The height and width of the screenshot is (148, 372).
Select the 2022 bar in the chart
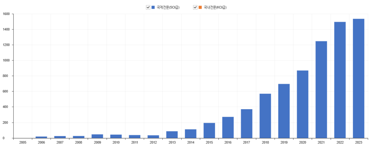point(340,80)
